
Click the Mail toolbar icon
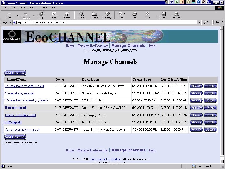tap(121, 15)
